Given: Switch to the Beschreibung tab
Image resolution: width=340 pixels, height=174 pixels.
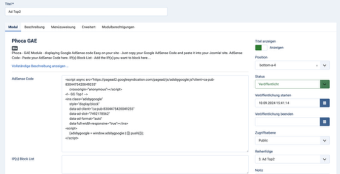Looking at the screenshot, I should 34,27.
